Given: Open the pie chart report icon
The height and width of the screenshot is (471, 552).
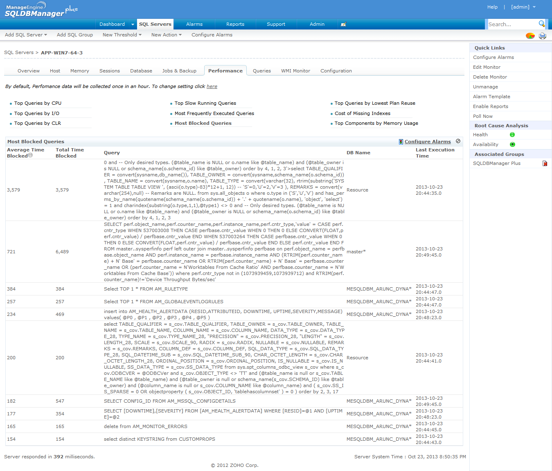Looking at the screenshot, I should pos(530,36).
